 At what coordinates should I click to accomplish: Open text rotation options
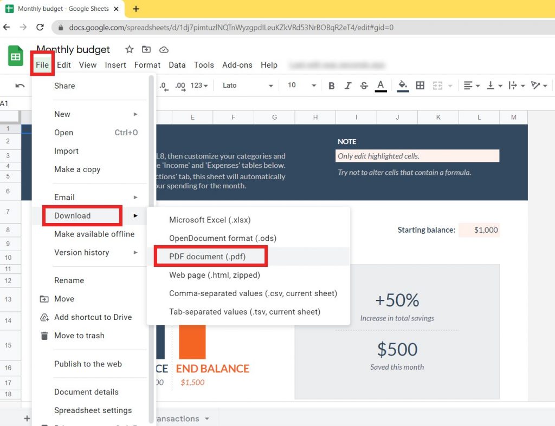(x=539, y=86)
